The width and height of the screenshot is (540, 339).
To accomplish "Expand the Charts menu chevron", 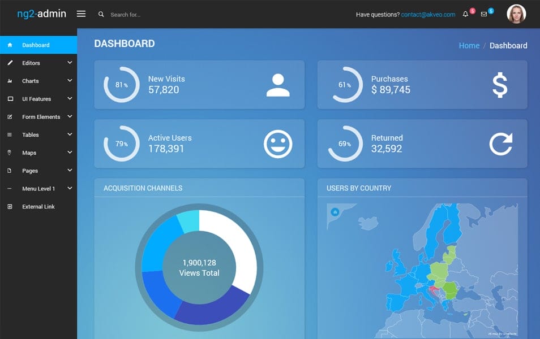I will point(70,81).
